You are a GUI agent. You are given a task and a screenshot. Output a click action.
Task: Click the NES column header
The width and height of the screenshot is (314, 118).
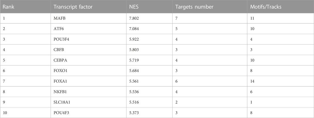coord(149,7)
